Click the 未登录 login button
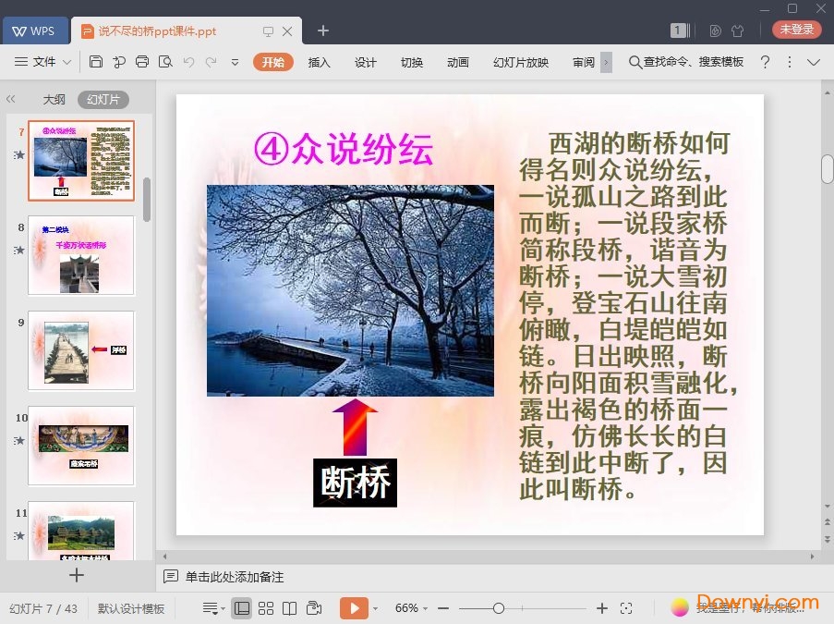The image size is (834, 624). click(796, 30)
